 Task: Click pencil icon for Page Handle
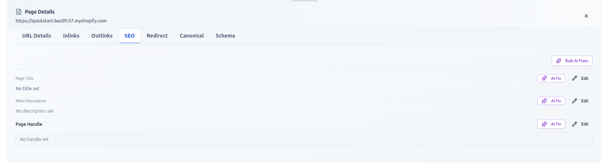click(574, 124)
